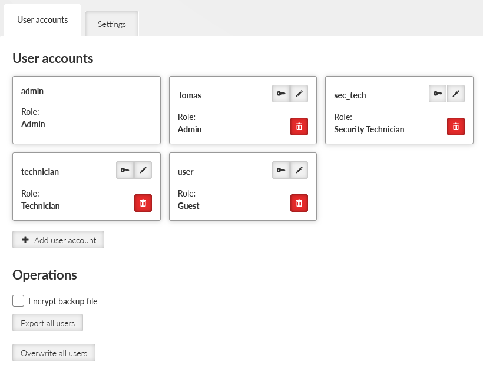The width and height of the screenshot is (483, 372).
Task: Click the key icon for user account
Action: point(281,170)
